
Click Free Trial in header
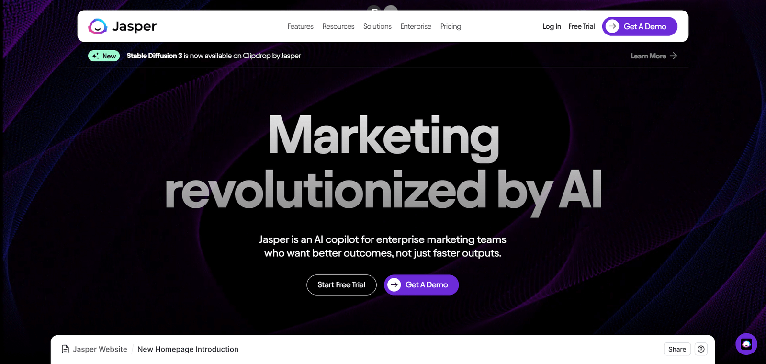[x=581, y=26]
